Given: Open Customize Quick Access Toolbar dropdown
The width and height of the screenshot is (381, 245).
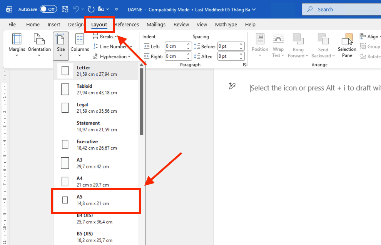Looking at the screenshot, I should pos(116,10).
